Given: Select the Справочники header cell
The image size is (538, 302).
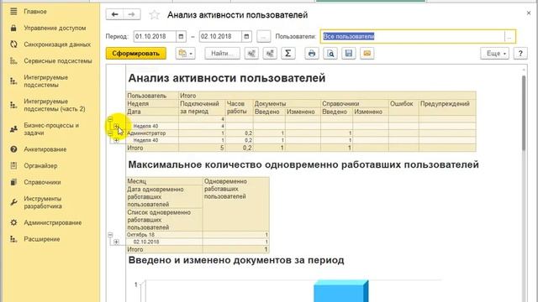Looking at the screenshot, I should [354, 103].
